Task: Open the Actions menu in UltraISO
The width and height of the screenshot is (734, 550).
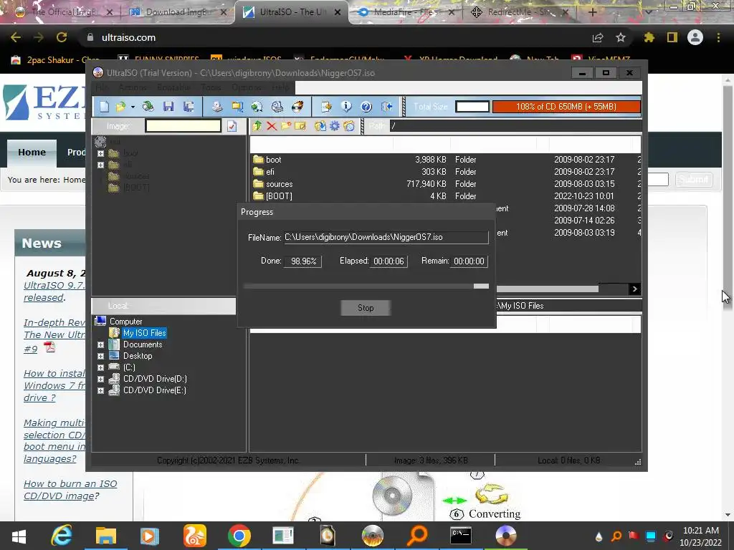Action: click(x=133, y=87)
